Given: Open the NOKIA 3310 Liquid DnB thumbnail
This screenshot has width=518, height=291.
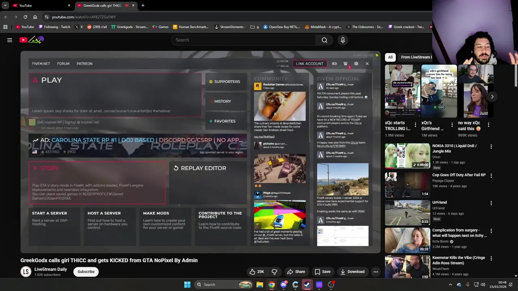Looking at the screenshot, I should pos(408,156).
